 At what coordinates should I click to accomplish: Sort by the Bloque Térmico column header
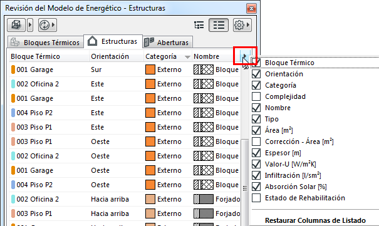point(49,56)
